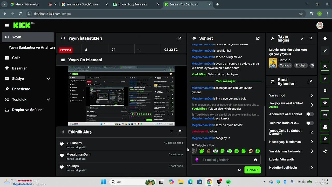This screenshot has height=187, width=332.
Task: Click the Chrome address bar
Action: (166, 14)
